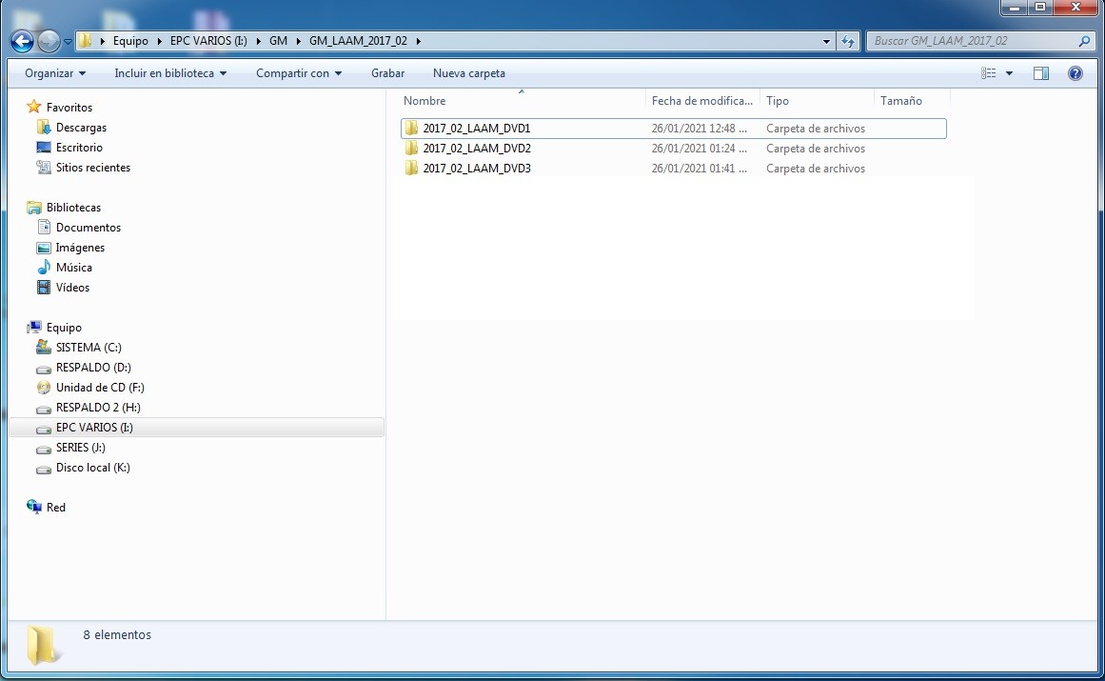Click the Unidad de CD (F:) drive
The height and width of the screenshot is (681, 1105).
pos(100,388)
